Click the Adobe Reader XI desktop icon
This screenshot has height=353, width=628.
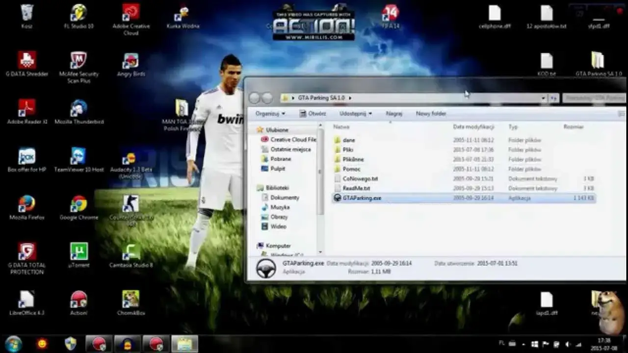[x=26, y=109]
